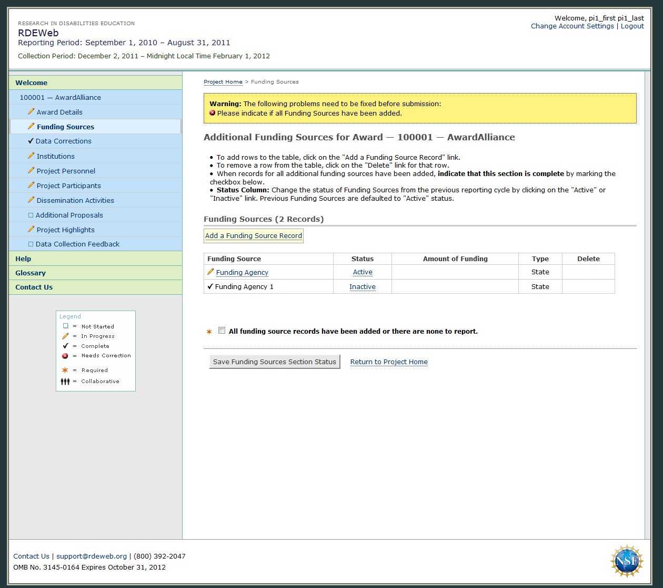Click the pencil icon next to Funding Agency row
Viewport: 663px width, 588px height.
click(210, 272)
